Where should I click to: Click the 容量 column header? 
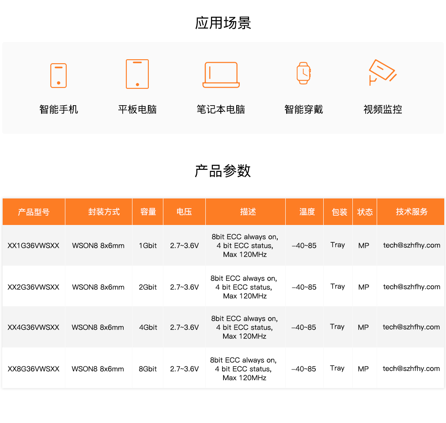[x=148, y=212]
